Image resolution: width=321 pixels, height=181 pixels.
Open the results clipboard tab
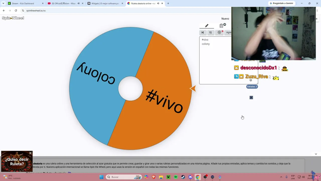(x=222, y=26)
